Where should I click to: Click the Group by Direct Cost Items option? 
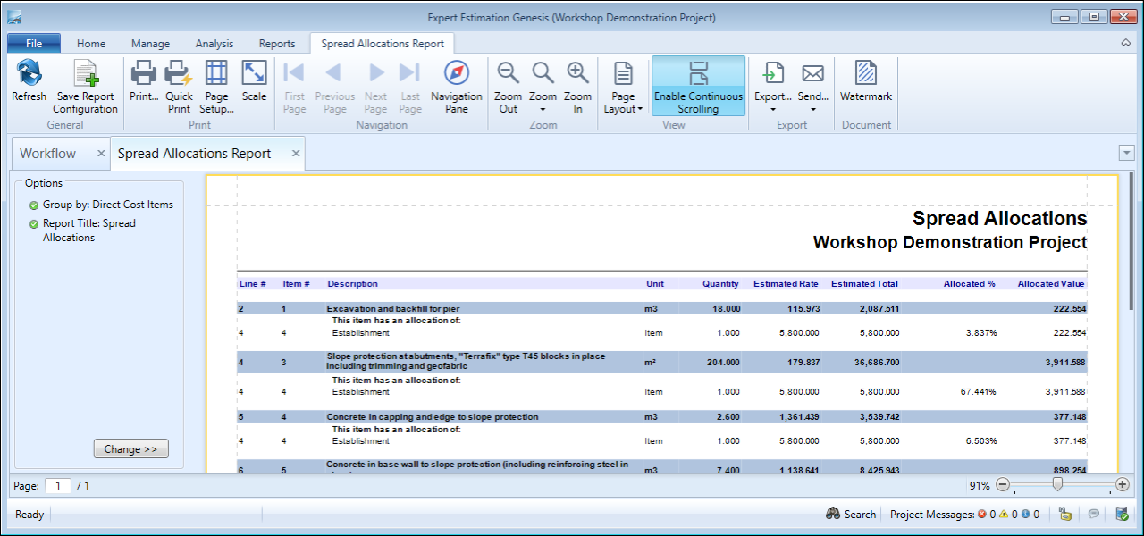pyautogui.click(x=107, y=205)
